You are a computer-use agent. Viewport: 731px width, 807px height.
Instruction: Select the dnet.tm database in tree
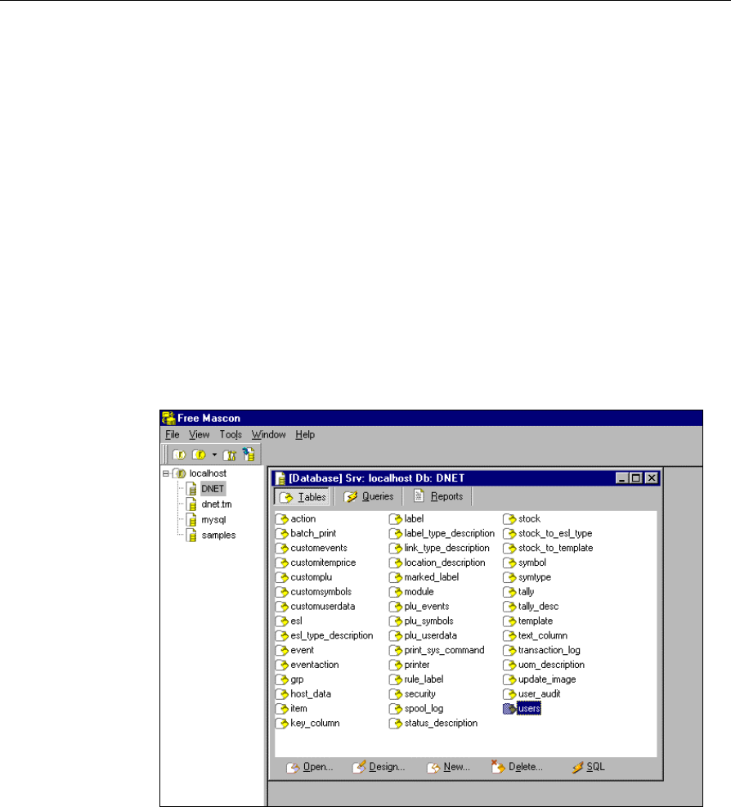point(216,504)
